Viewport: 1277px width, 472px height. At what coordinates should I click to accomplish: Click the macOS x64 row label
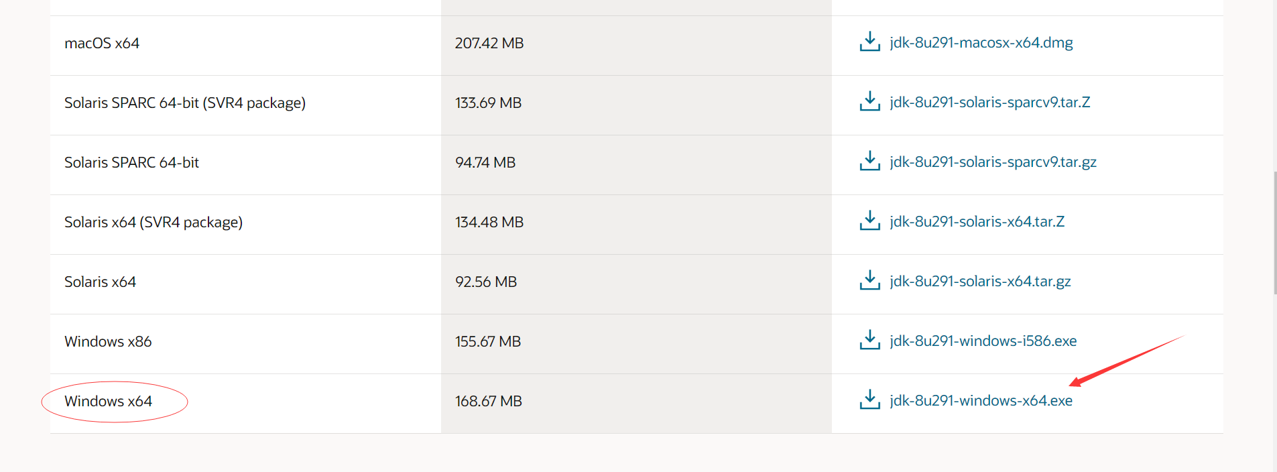[x=102, y=44]
